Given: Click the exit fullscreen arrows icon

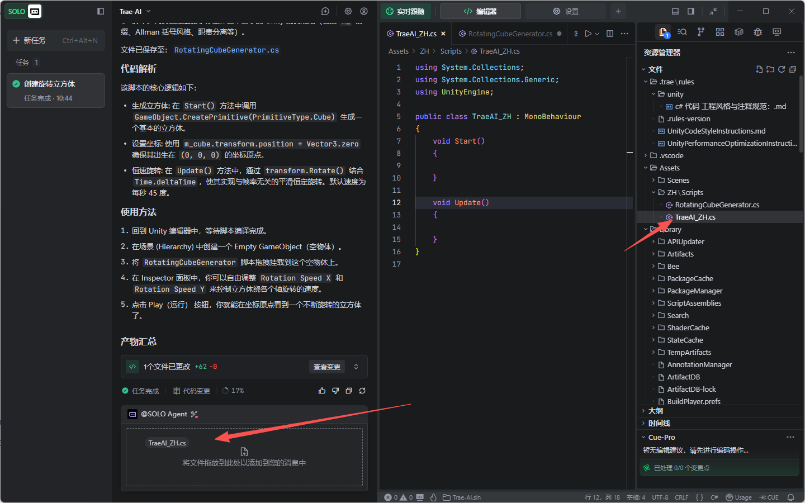Looking at the screenshot, I should [713, 11].
